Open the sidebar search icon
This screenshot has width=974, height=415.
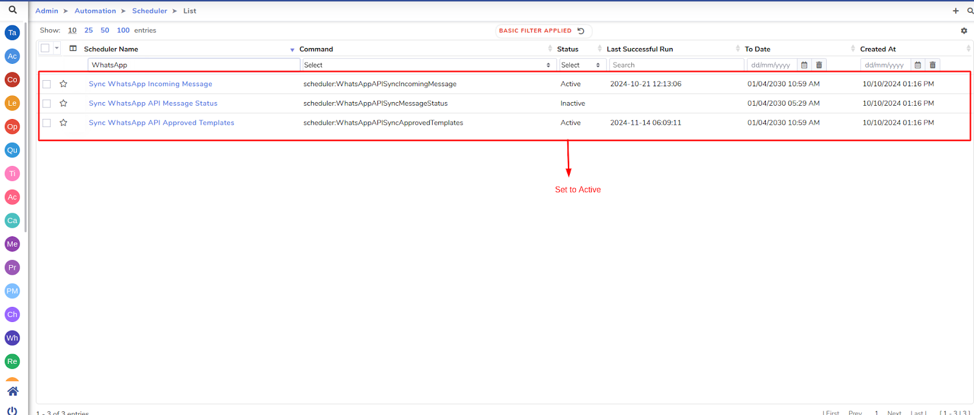coord(12,10)
